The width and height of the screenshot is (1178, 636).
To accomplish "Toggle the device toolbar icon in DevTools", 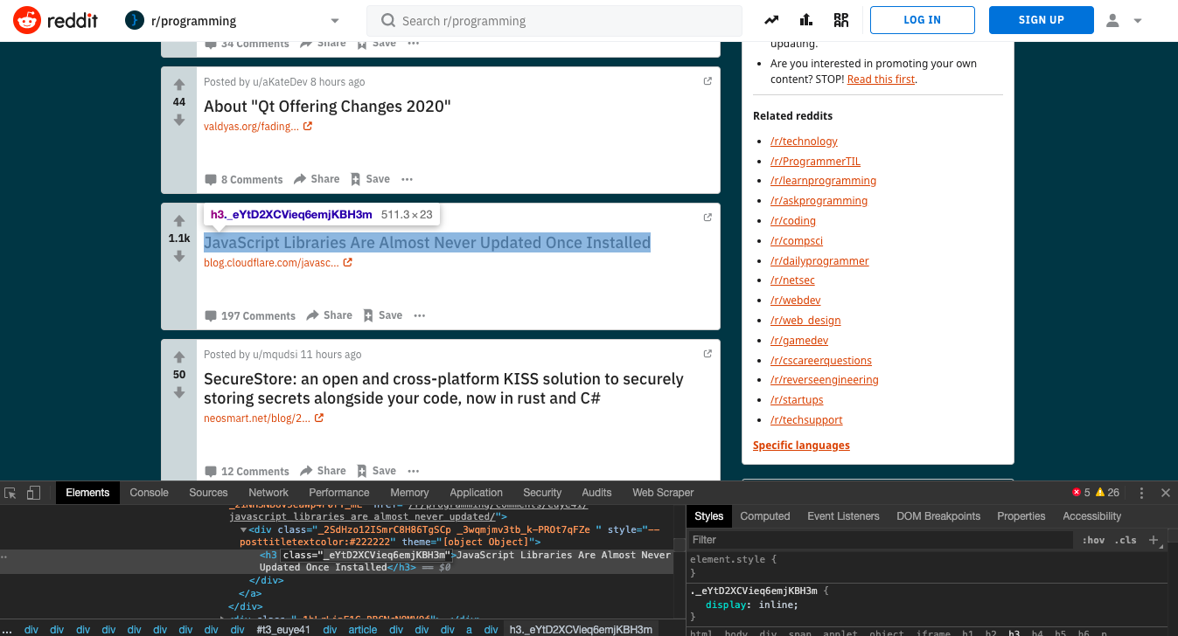I will (33, 492).
